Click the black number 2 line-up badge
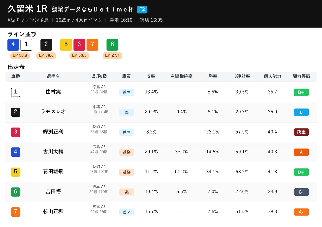The width and height of the screenshot is (322, 227). [x=46, y=44]
